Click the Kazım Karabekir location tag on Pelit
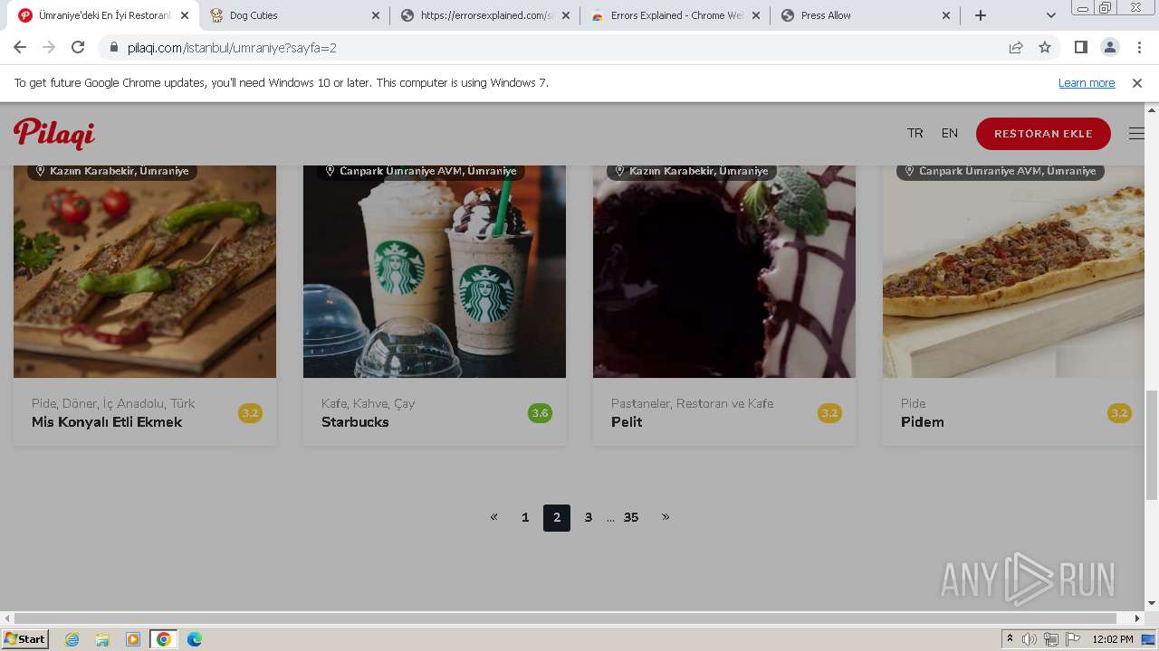Viewport: 1159px width, 651px height. coord(691,171)
